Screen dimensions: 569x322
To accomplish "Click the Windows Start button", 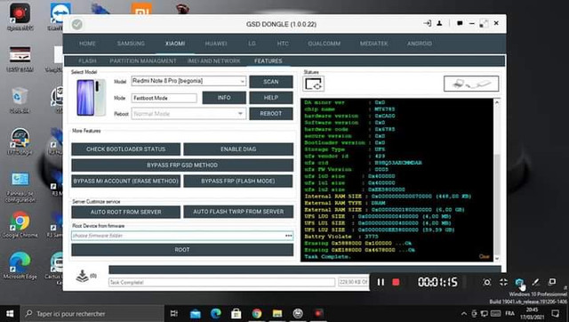I will [10, 313].
